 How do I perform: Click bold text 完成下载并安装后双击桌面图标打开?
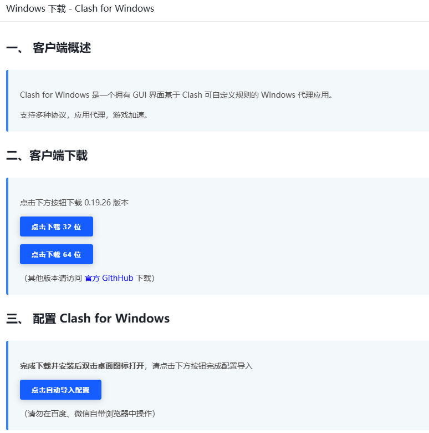tap(82, 366)
